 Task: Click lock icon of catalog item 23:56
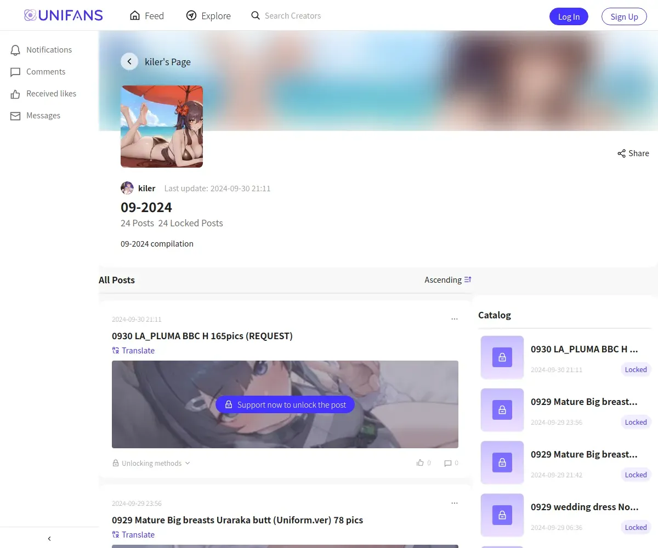coord(502,410)
